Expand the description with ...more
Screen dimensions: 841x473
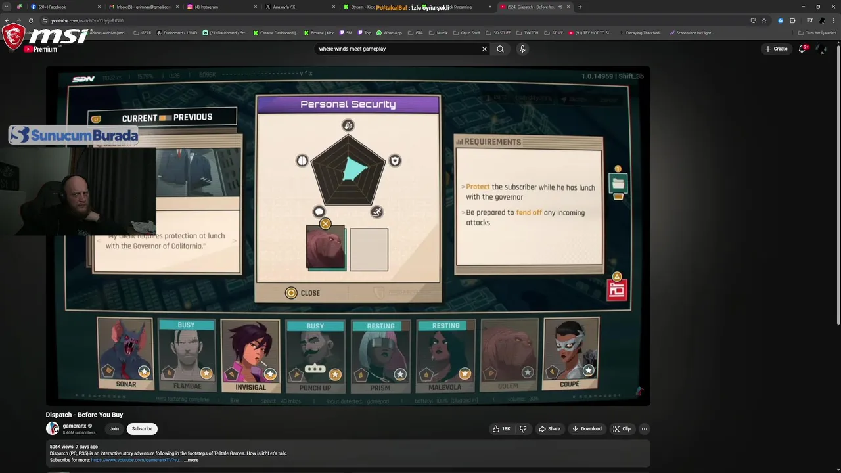pyautogui.click(x=191, y=460)
